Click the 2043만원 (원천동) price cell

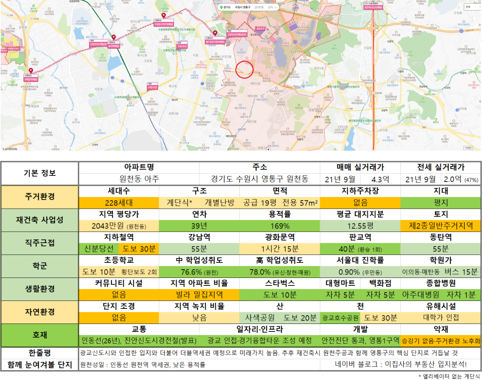(x=119, y=226)
